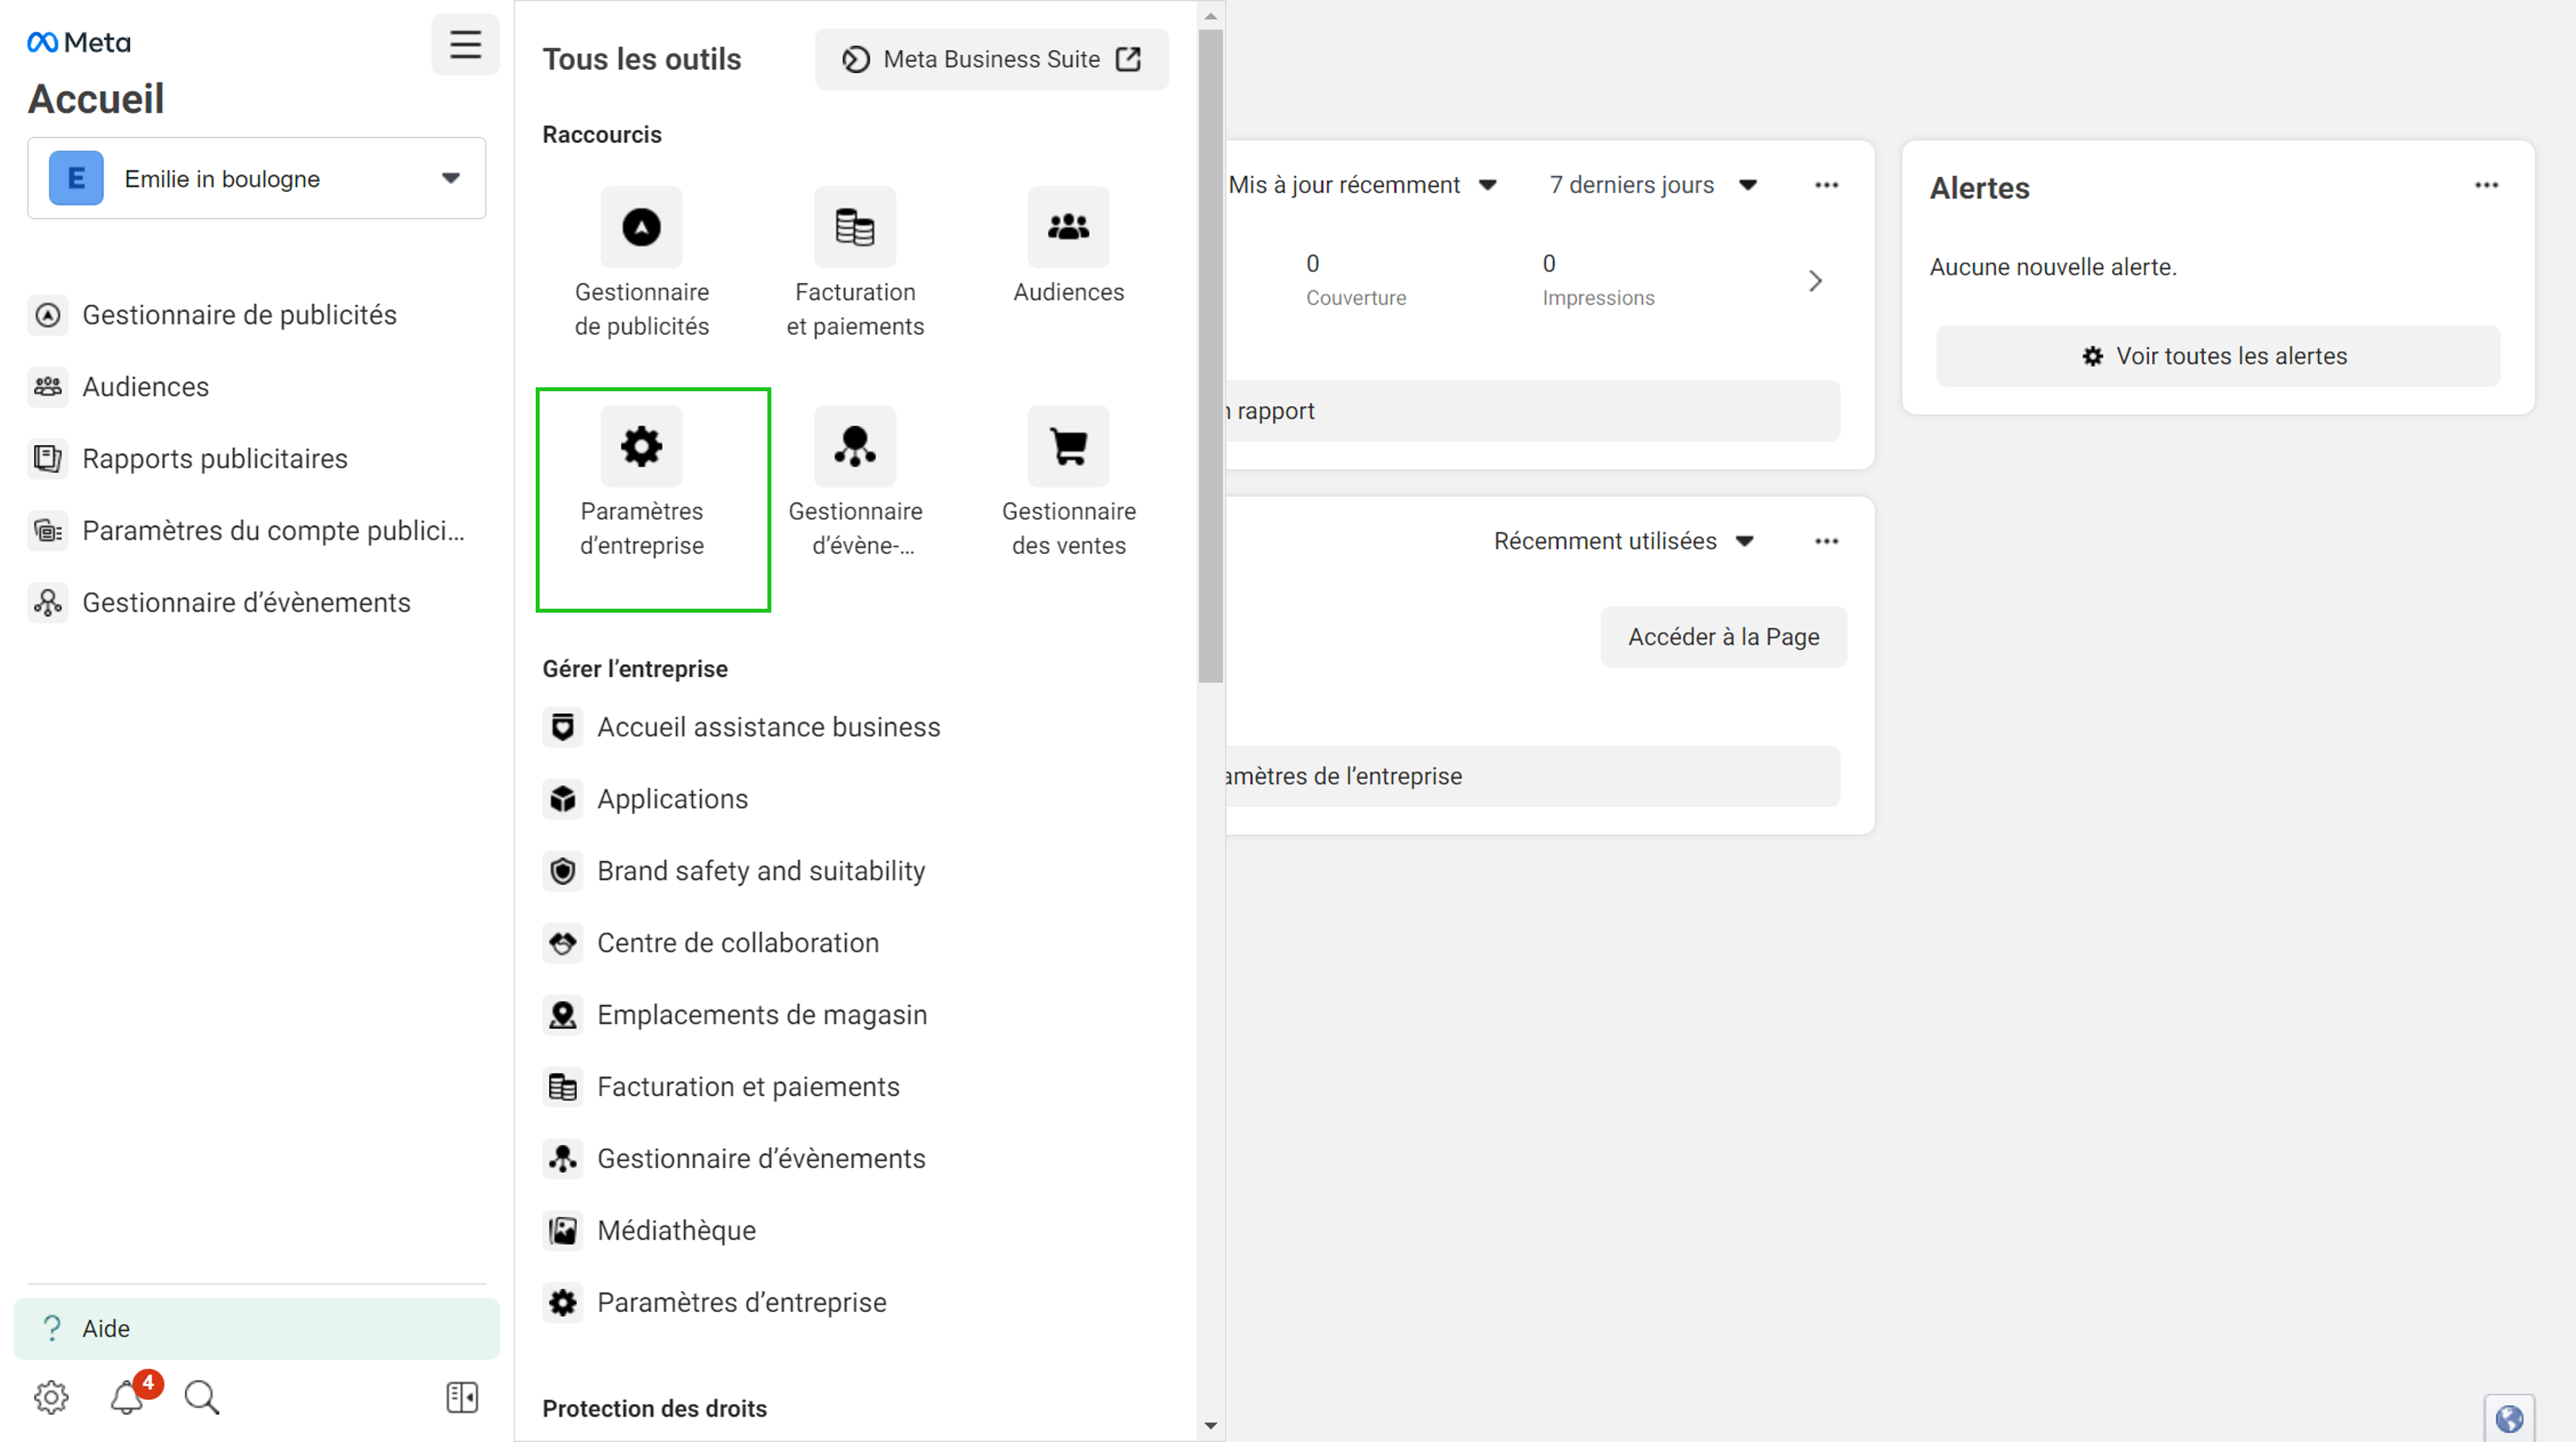Open the 7 derniers jours dropdown
Image resolution: width=2576 pixels, height=1442 pixels.
1652,185
